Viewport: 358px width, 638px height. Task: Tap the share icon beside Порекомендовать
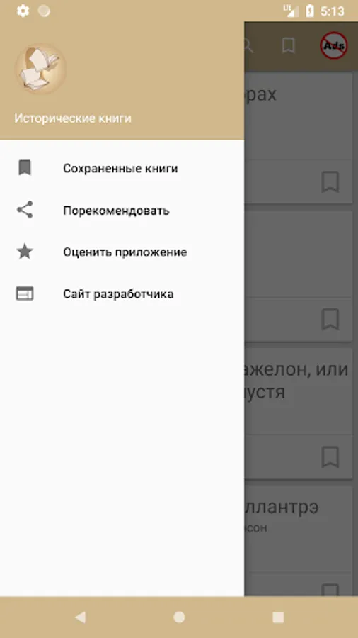pyautogui.click(x=25, y=210)
